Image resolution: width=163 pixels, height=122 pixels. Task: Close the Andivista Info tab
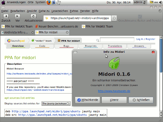tap(33, 33)
